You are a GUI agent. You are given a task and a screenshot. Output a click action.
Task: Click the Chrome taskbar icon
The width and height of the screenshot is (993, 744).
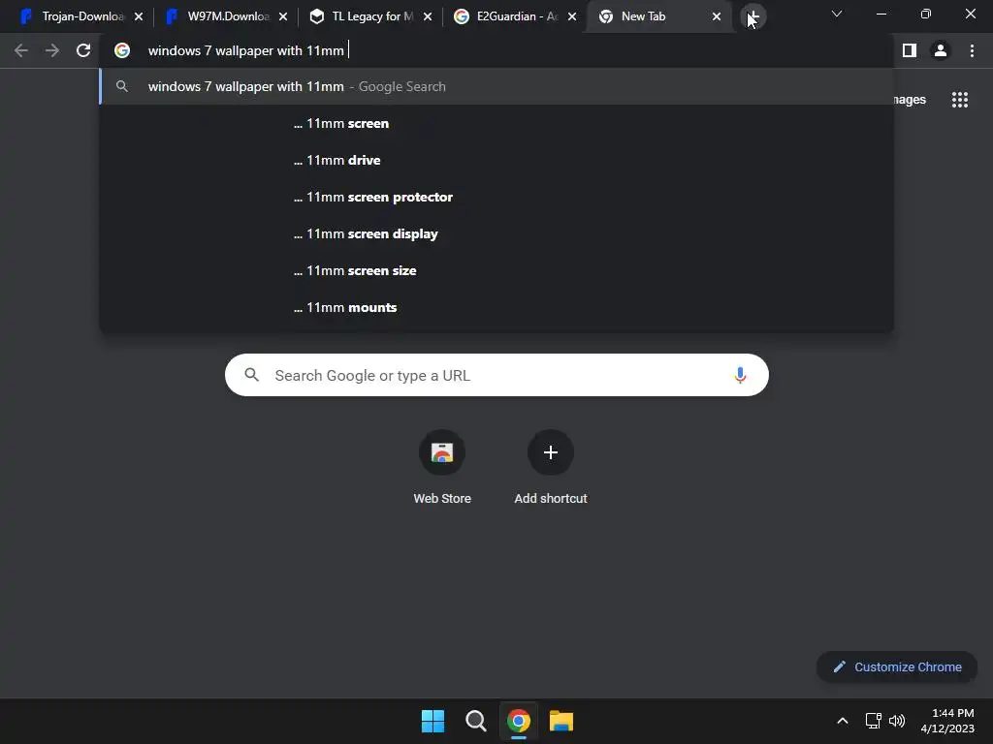point(519,721)
